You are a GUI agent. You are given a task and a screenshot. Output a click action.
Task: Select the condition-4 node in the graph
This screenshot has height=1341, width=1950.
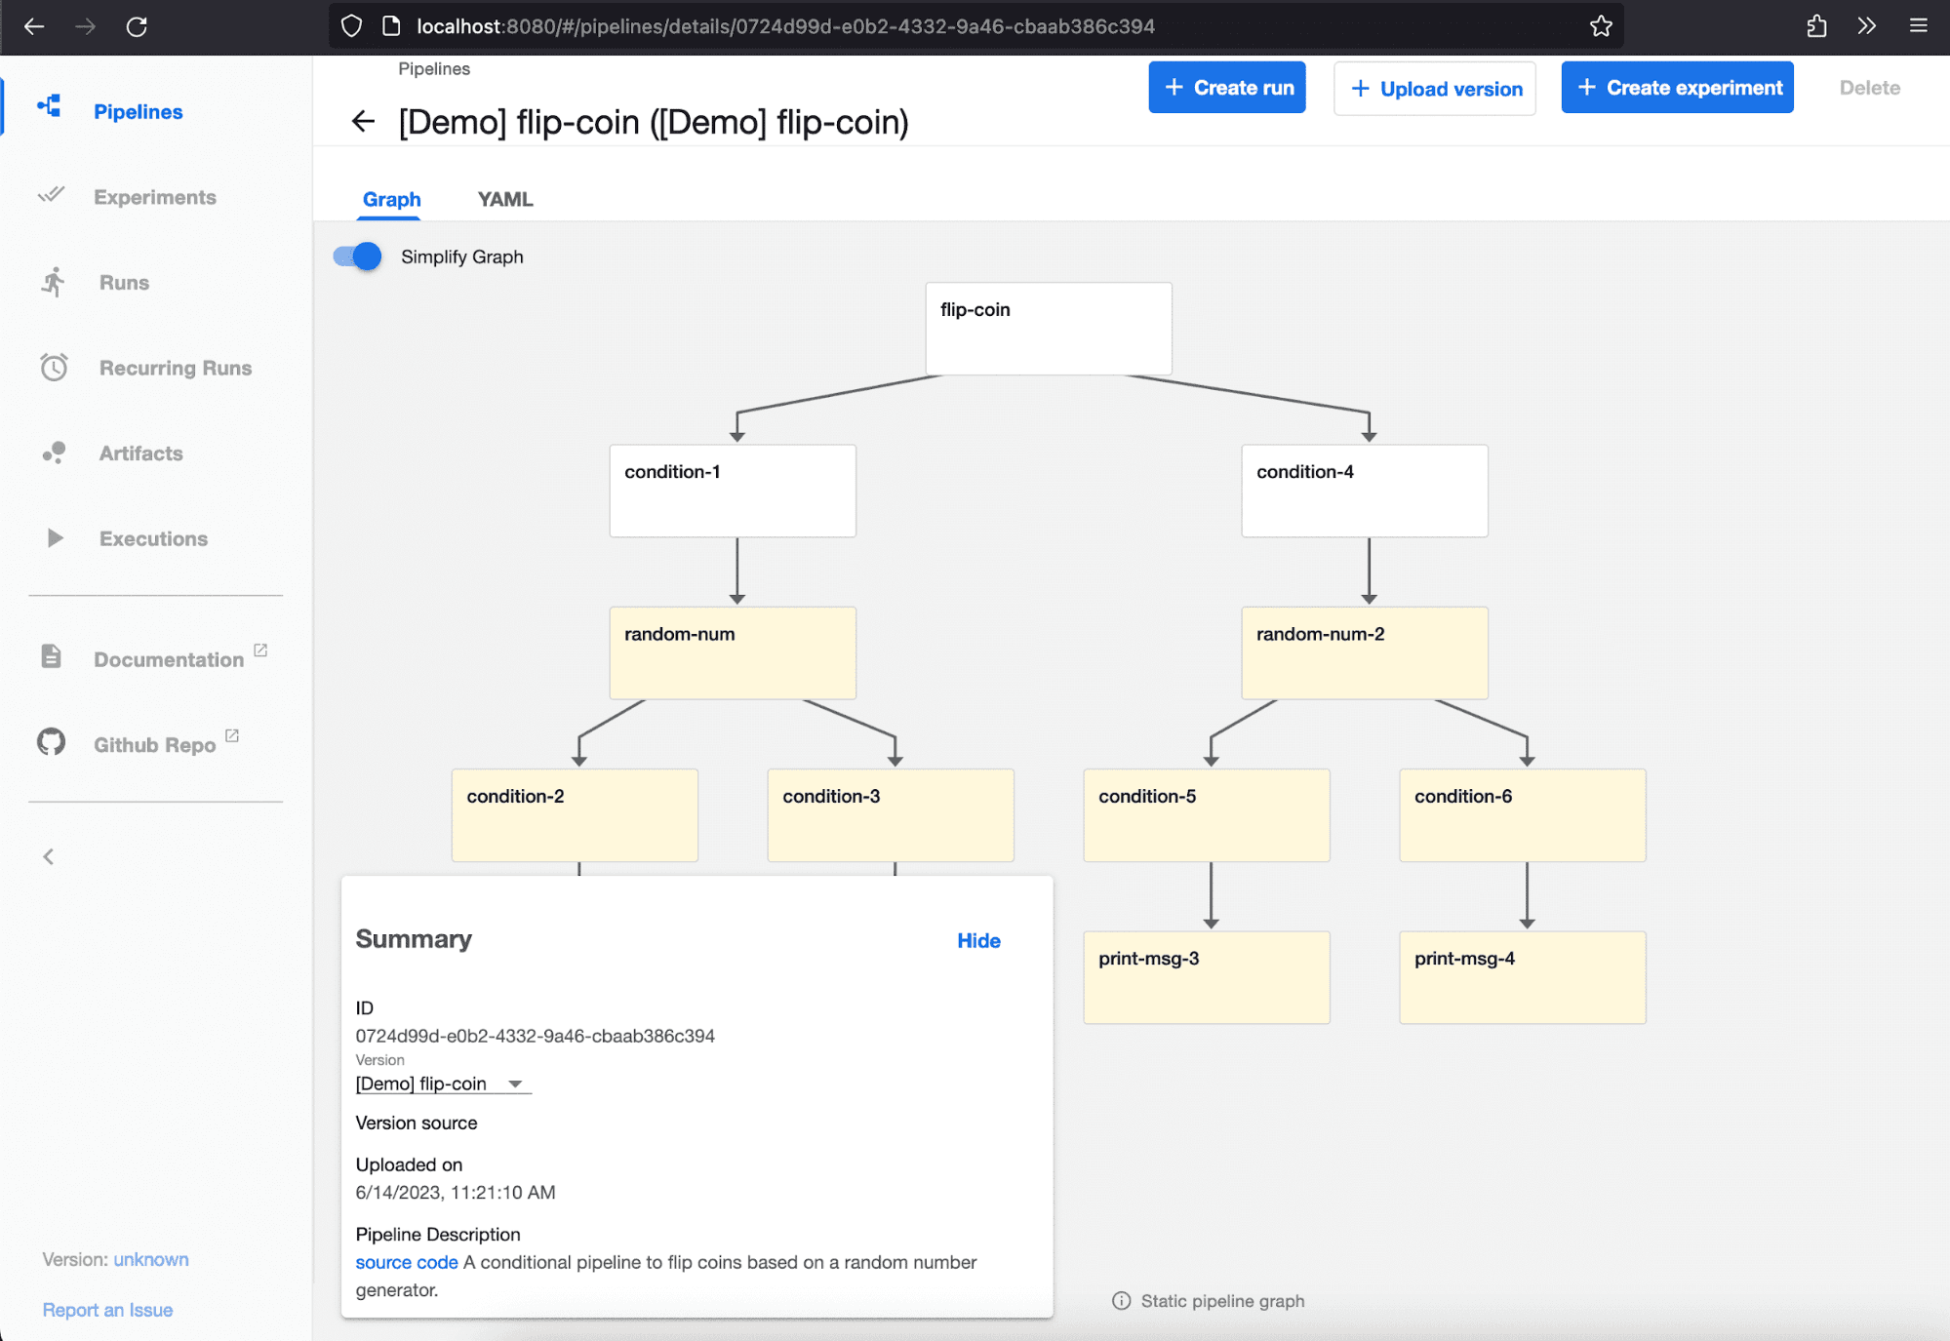[x=1364, y=491]
